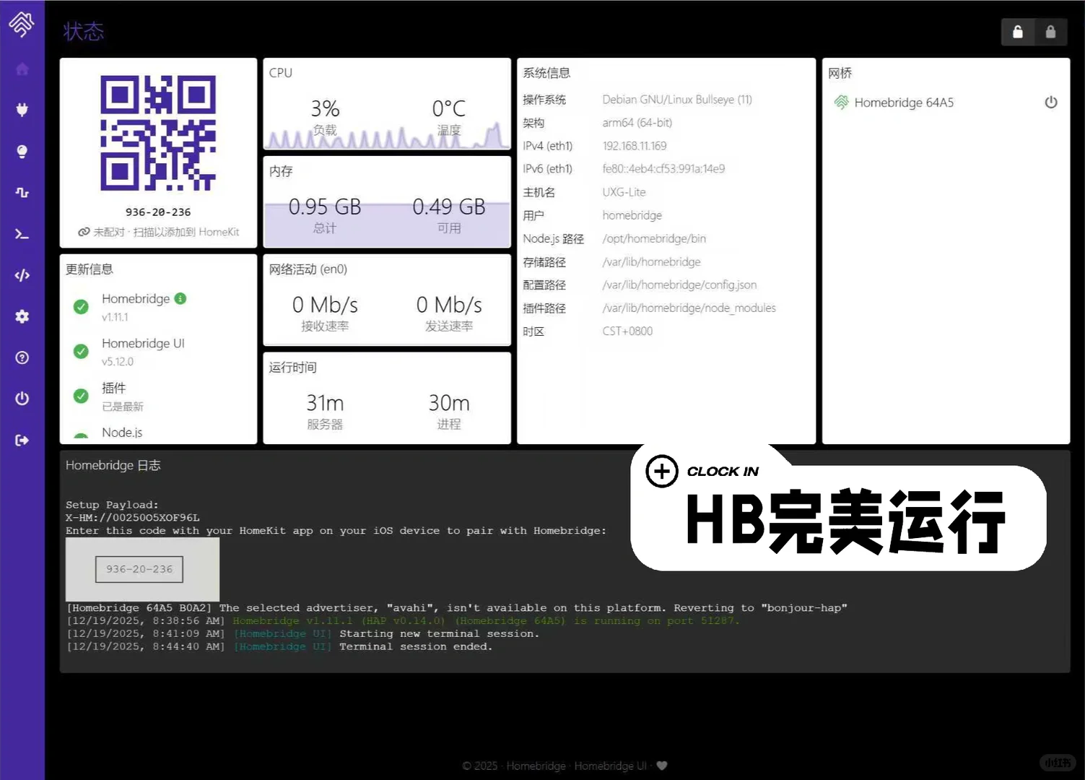View logs via the activity pulse icon
Screen dimensions: 1085x780
click(x=22, y=192)
